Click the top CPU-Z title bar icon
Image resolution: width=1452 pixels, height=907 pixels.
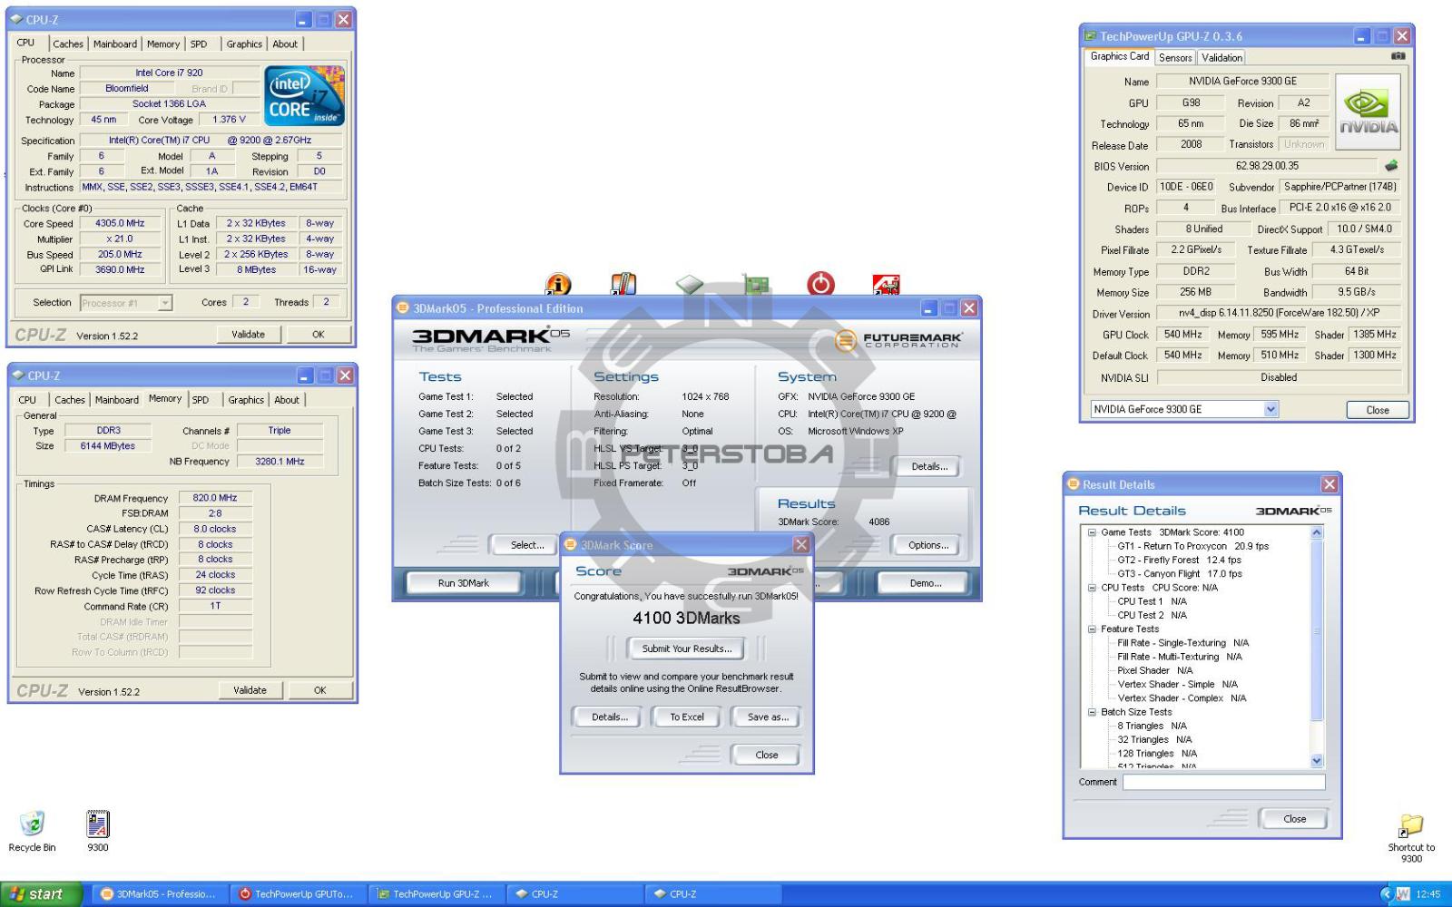(x=16, y=19)
